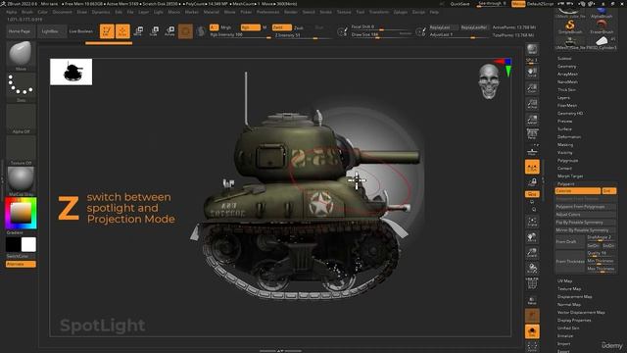Click in the color picker square
627x353 pixels.
(x=21, y=213)
